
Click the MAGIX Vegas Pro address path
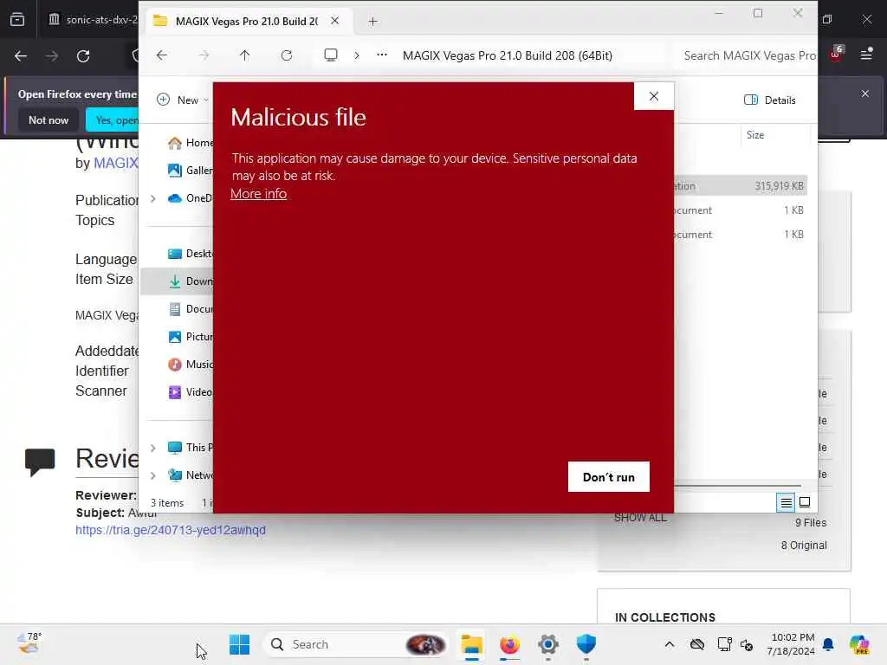coord(508,55)
